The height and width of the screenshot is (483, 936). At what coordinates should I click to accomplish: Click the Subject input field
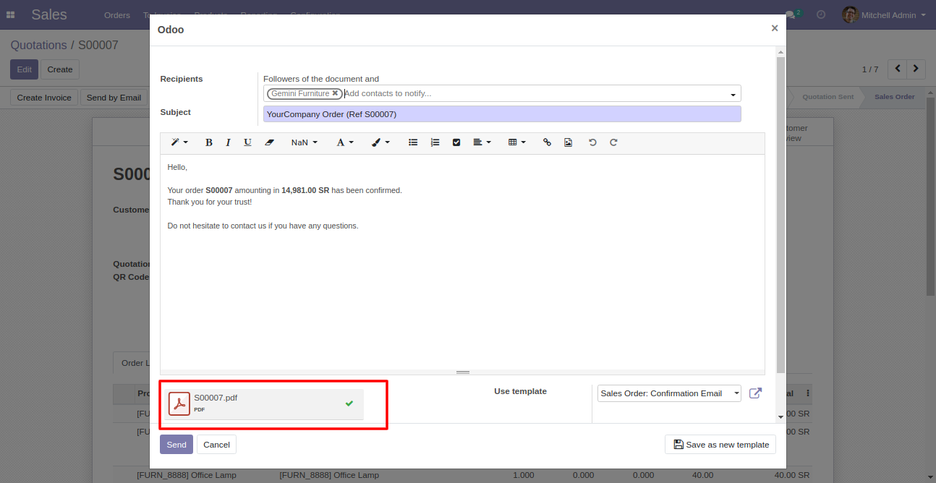pos(502,114)
